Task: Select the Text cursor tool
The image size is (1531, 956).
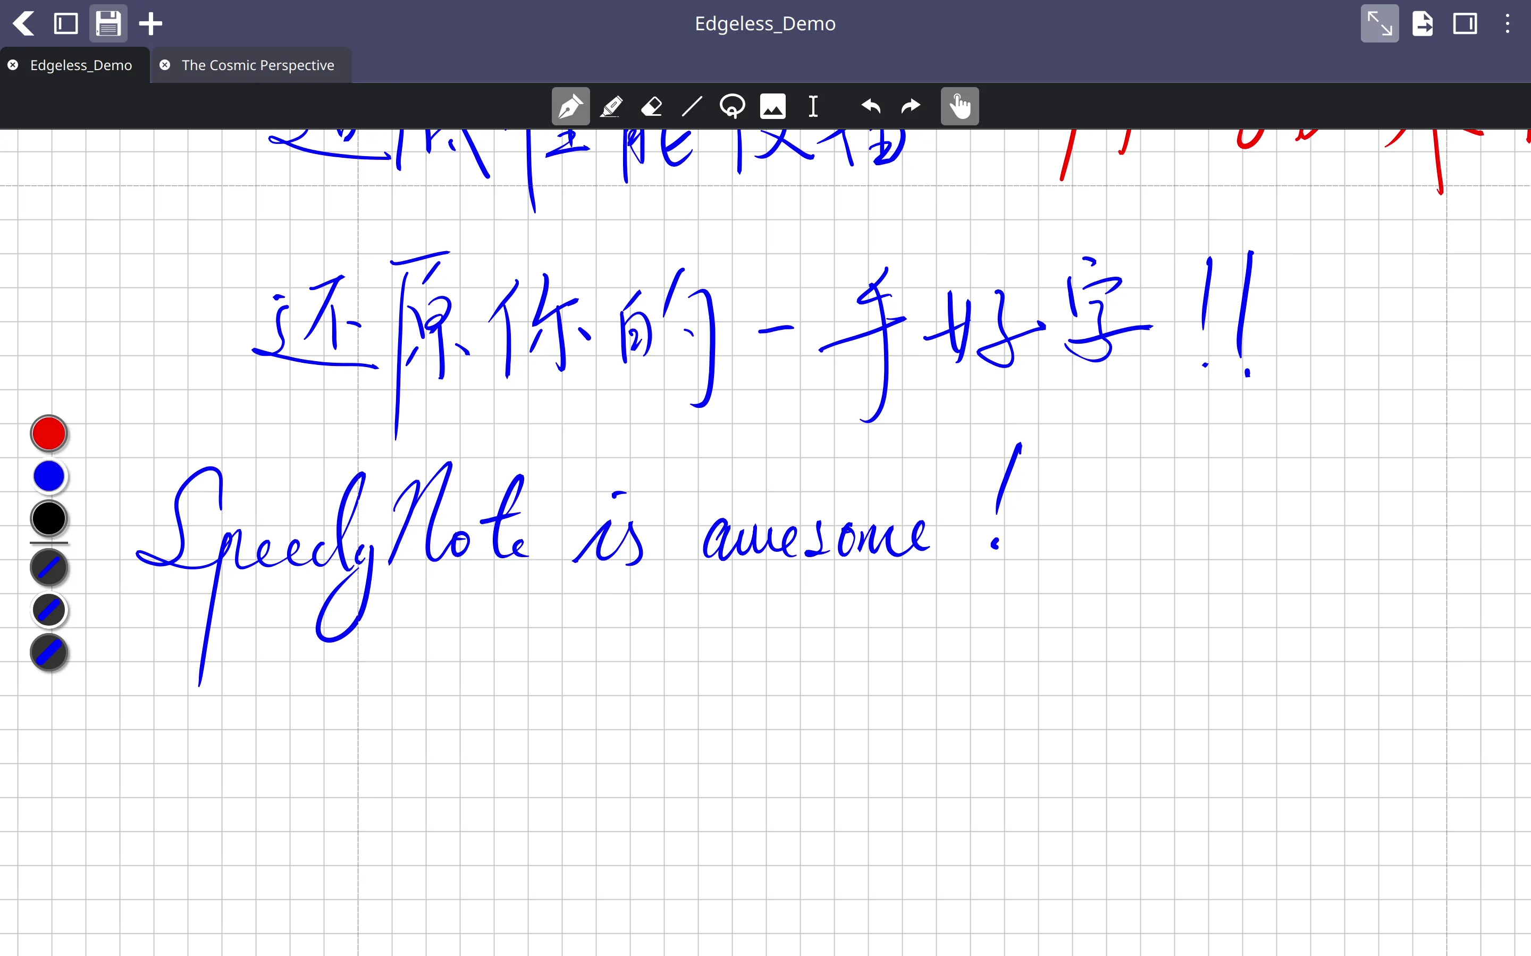Action: point(813,106)
